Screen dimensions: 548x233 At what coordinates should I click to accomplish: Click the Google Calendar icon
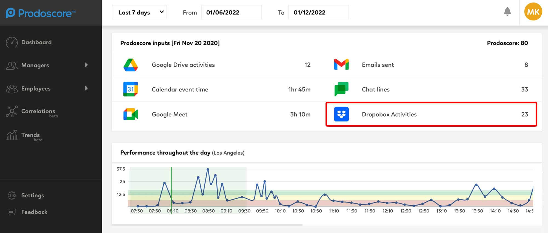click(130, 89)
